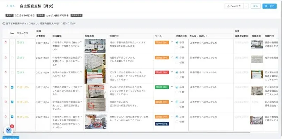Click trash icon for 健康チェック row
The width and height of the screenshot is (282, 139).
click(6, 87)
